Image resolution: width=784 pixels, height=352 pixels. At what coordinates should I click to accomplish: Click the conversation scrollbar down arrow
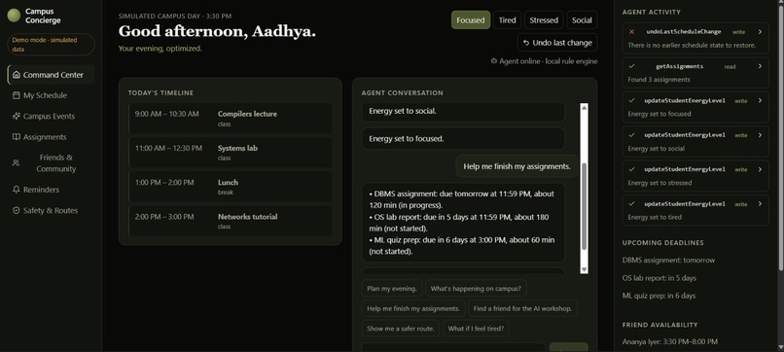[584, 269]
